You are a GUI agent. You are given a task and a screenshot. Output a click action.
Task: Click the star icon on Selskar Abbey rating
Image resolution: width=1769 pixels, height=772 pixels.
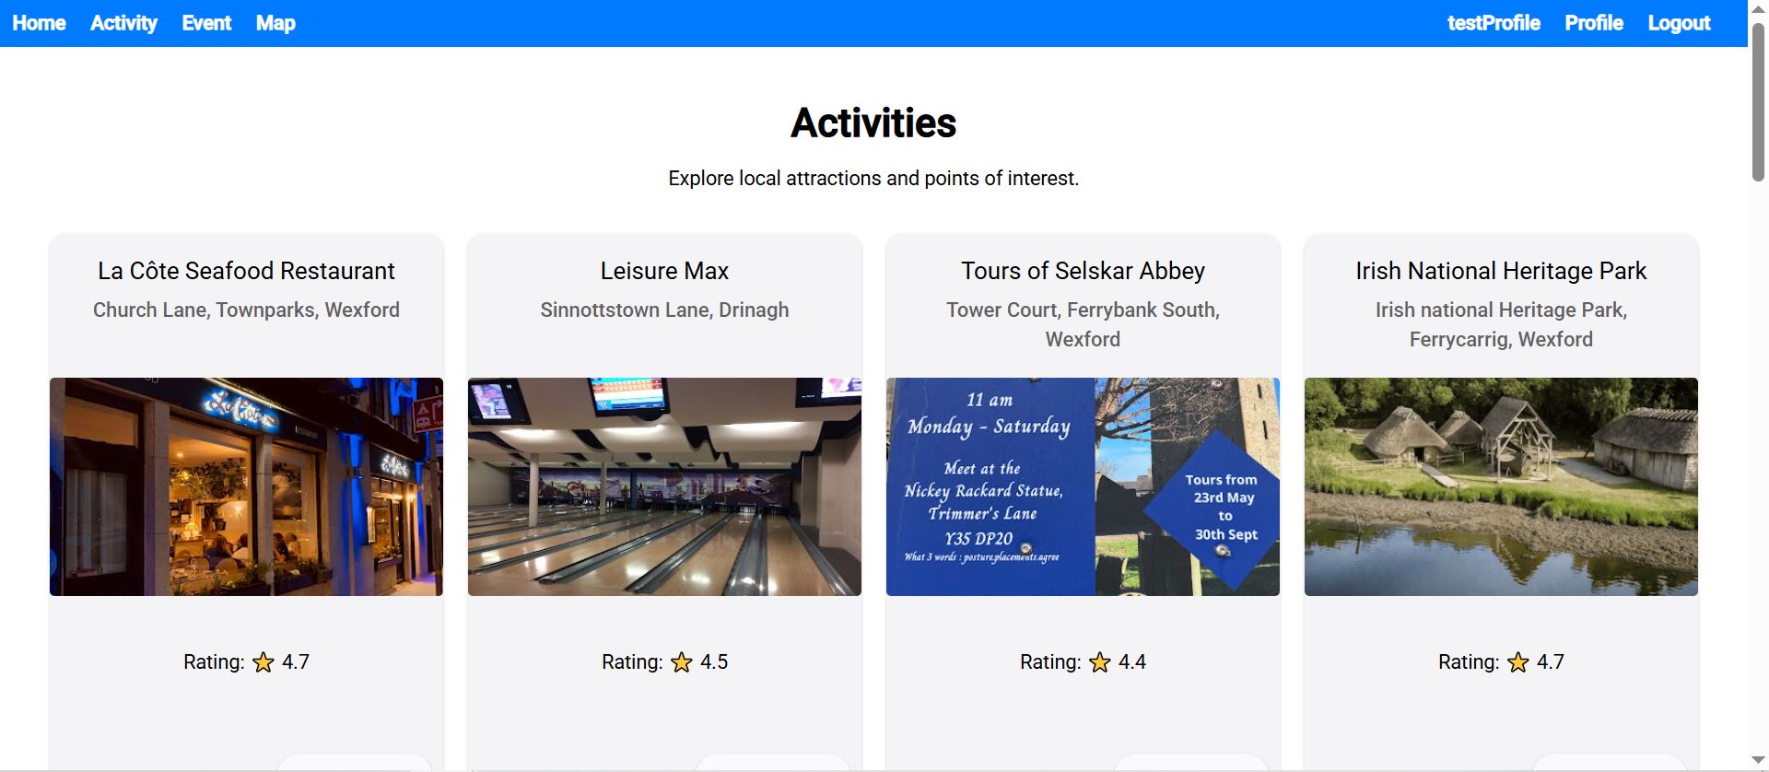coord(1100,662)
